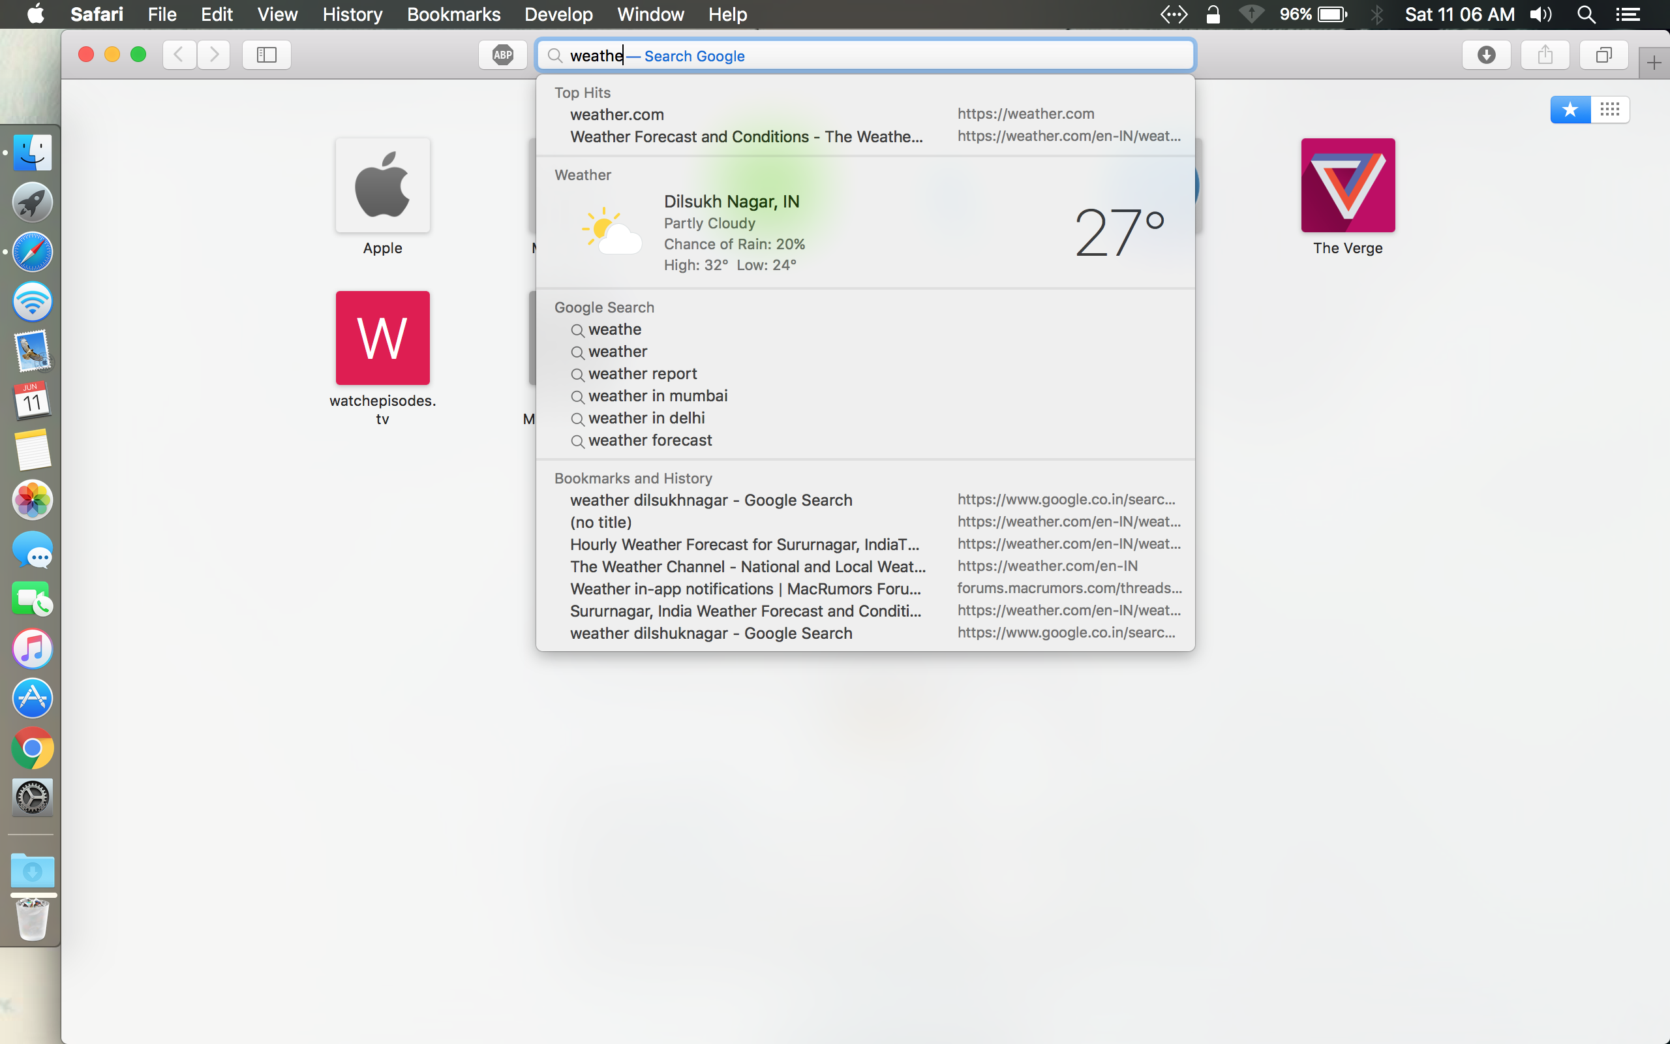This screenshot has width=1670, height=1044.
Task: Open the Safari menu
Action: tap(97, 14)
